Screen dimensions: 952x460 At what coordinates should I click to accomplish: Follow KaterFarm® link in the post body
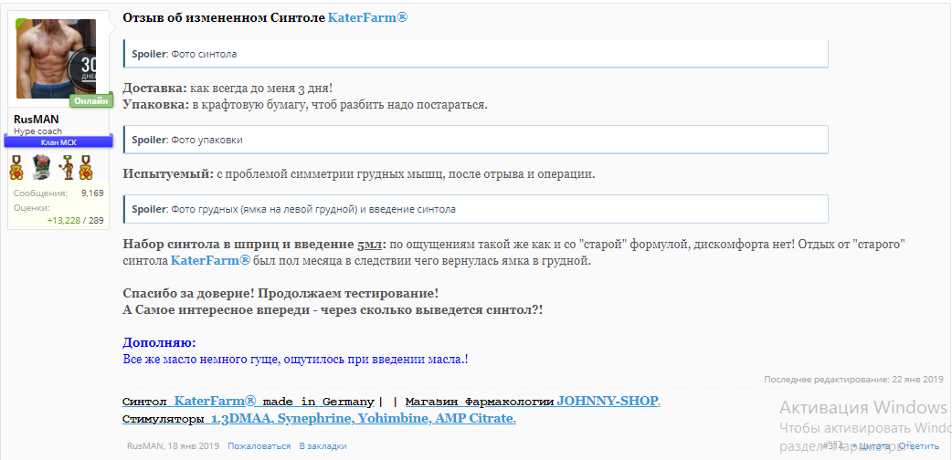(x=210, y=261)
